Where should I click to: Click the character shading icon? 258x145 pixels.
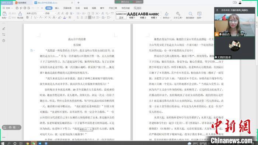(x=70, y=17)
